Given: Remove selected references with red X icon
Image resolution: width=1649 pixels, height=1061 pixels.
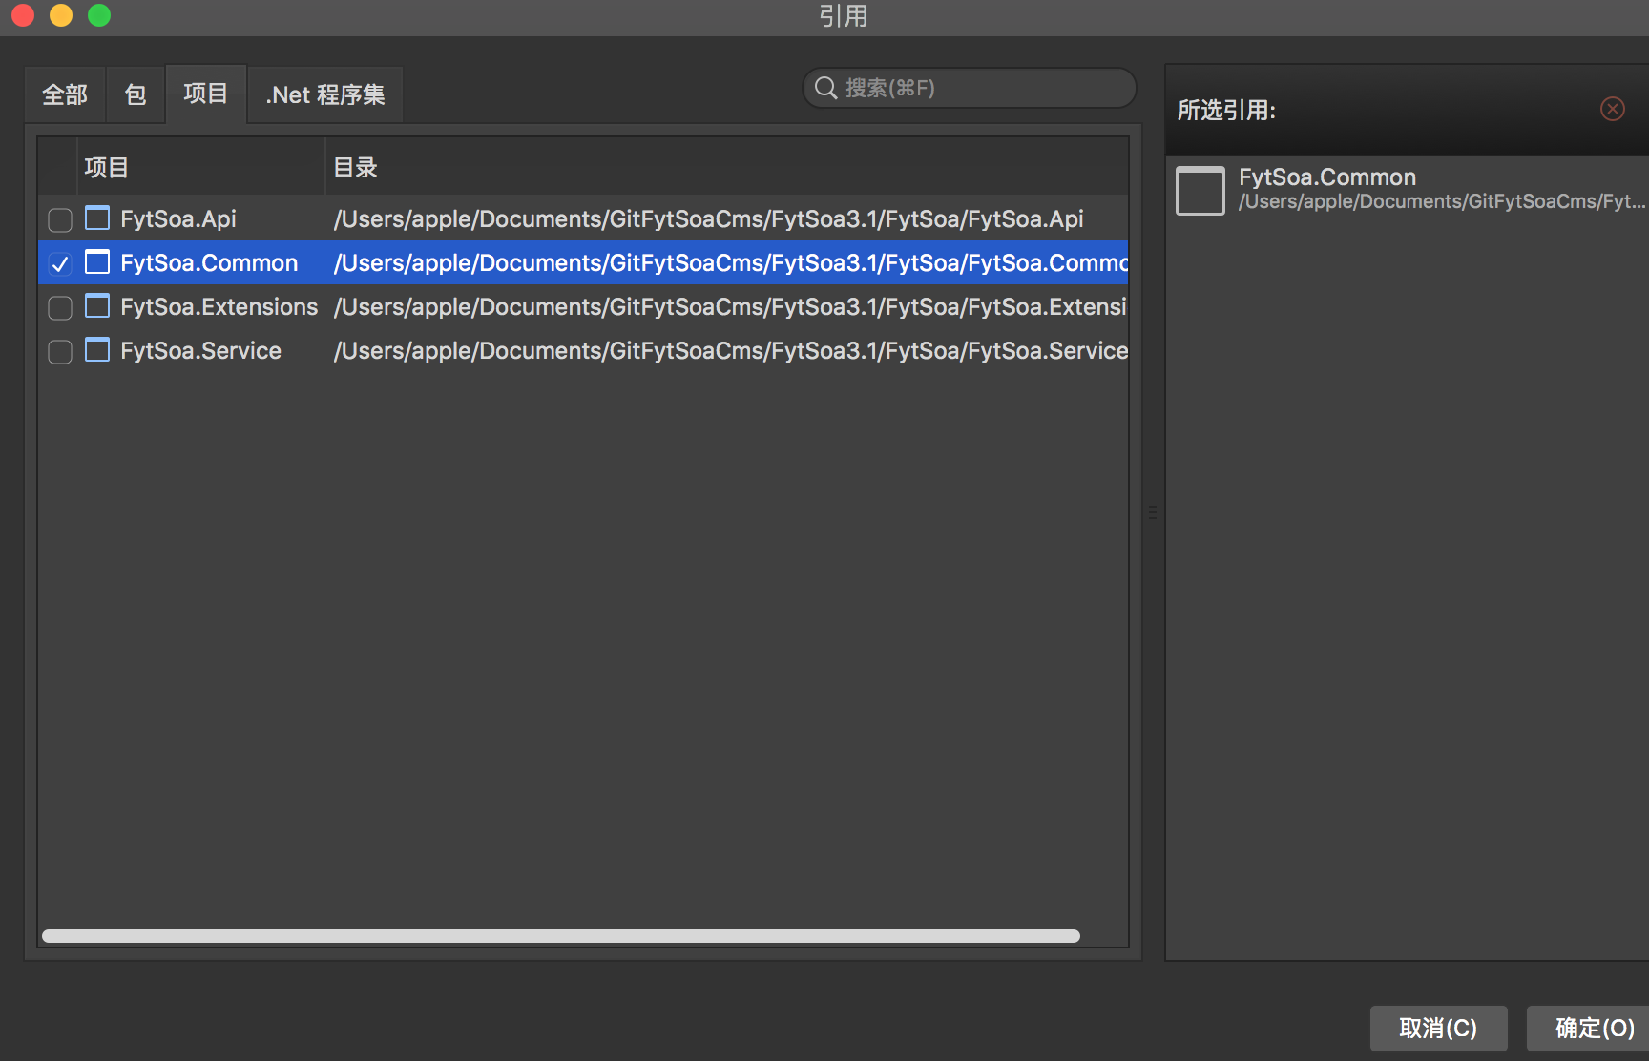Looking at the screenshot, I should point(1613,109).
